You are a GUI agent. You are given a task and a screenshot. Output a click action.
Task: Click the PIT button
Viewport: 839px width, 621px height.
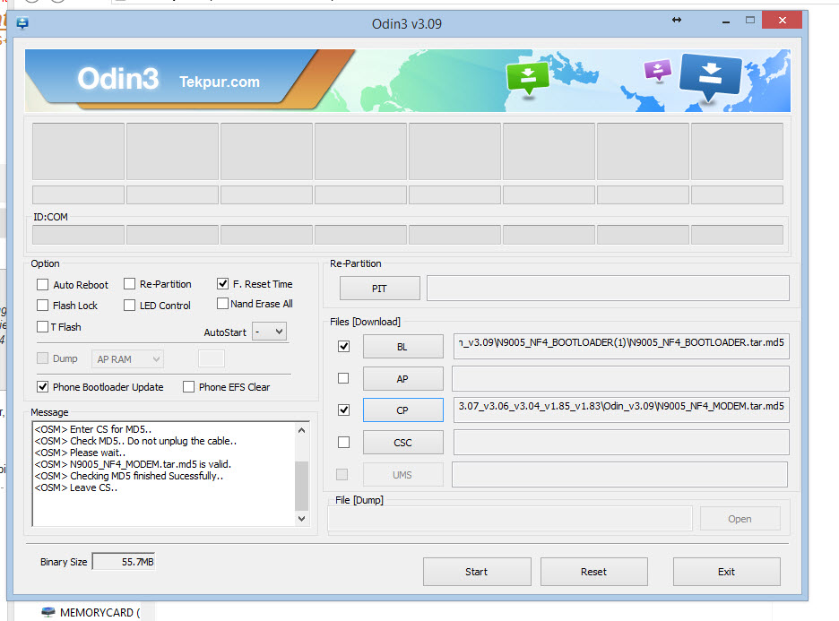pos(380,289)
